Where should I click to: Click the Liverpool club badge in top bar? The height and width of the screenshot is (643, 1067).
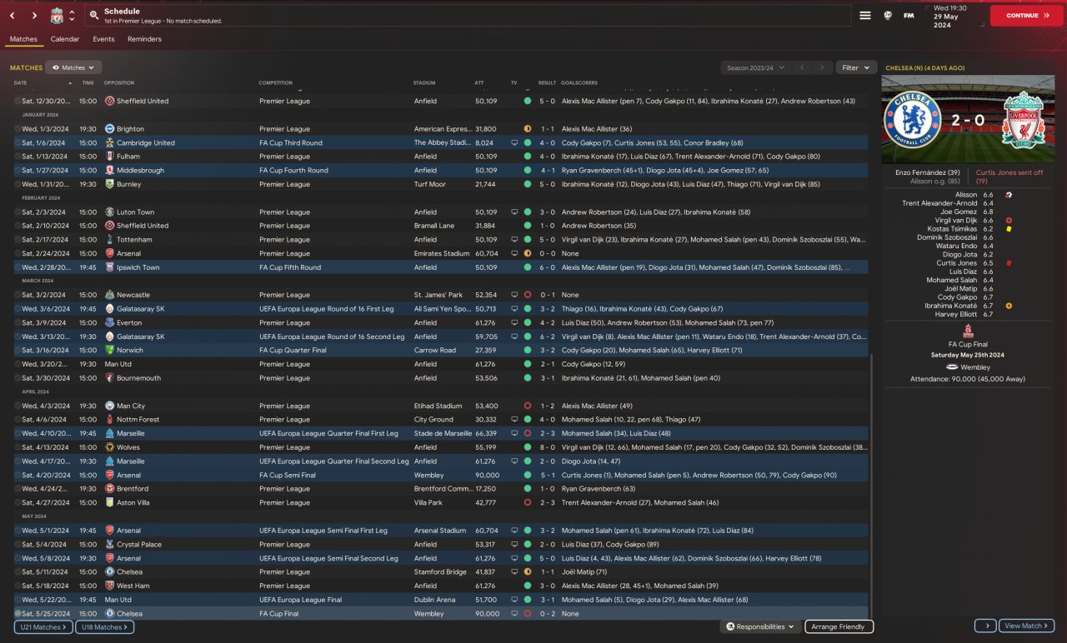[x=57, y=16]
